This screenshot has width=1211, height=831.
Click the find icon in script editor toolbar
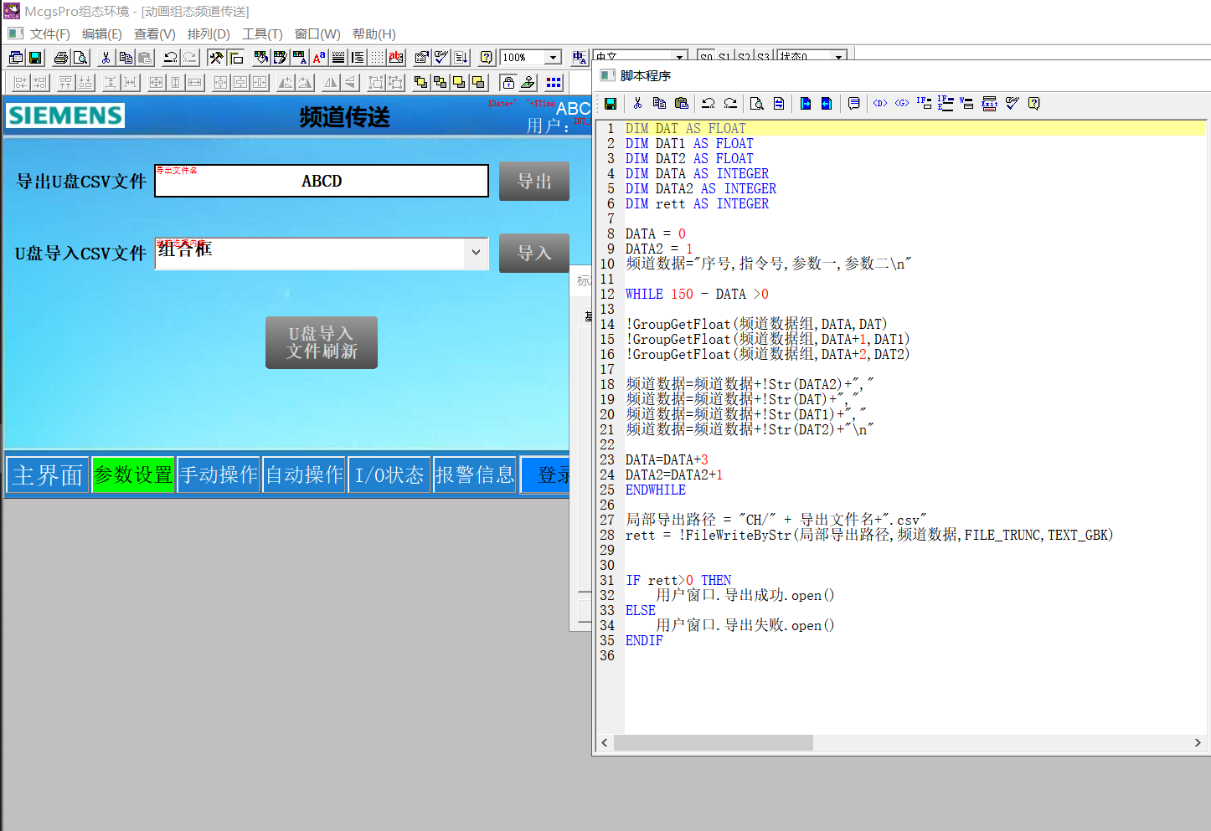coord(756,104)
